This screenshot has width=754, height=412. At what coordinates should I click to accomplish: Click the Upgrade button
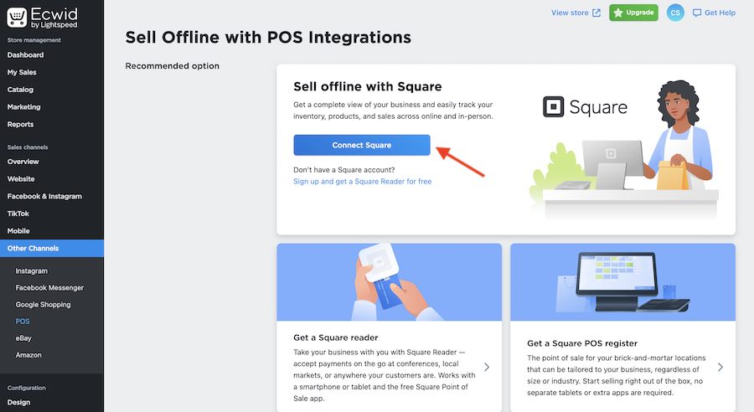pyautogui.click(x=633, y=13)
